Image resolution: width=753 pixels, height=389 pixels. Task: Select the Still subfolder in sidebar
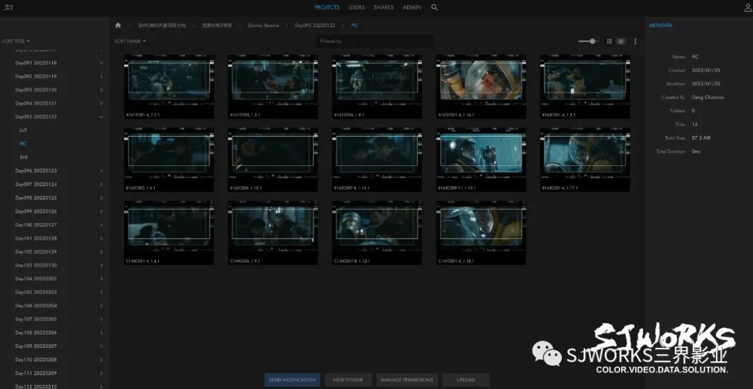[24, 157]
